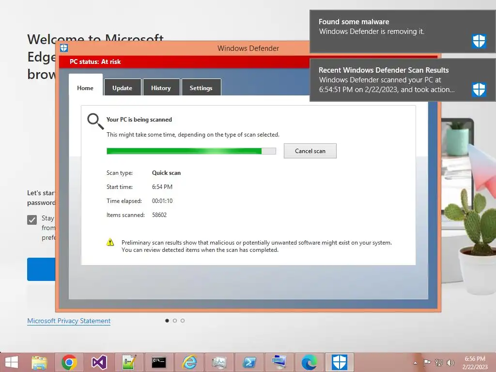
Task: Switch to Microsoft Edge in the taskbar
Action: [309, 362]
